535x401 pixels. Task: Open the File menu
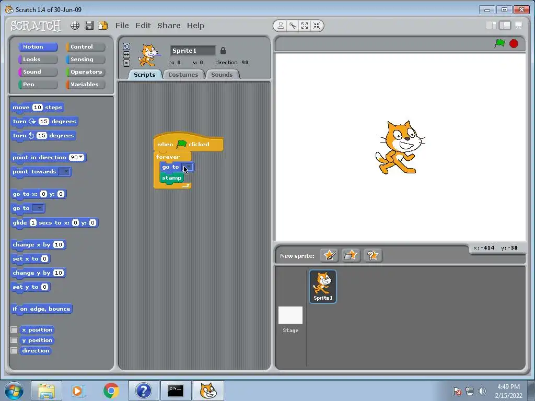tap(122, 26)
